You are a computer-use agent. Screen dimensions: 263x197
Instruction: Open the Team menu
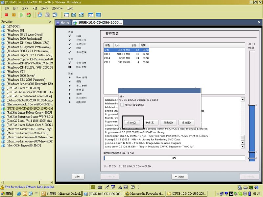point(45,8)
